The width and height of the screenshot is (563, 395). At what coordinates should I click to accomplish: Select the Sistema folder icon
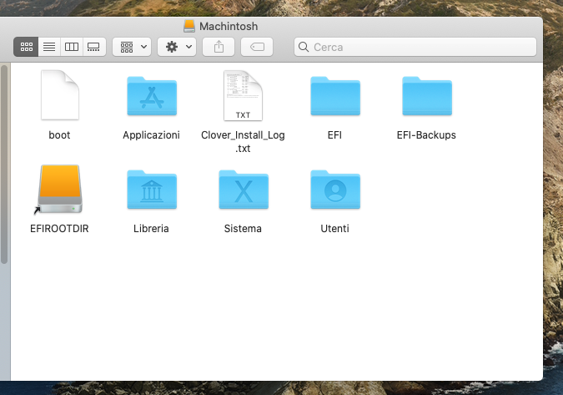(x=244, y=190)
